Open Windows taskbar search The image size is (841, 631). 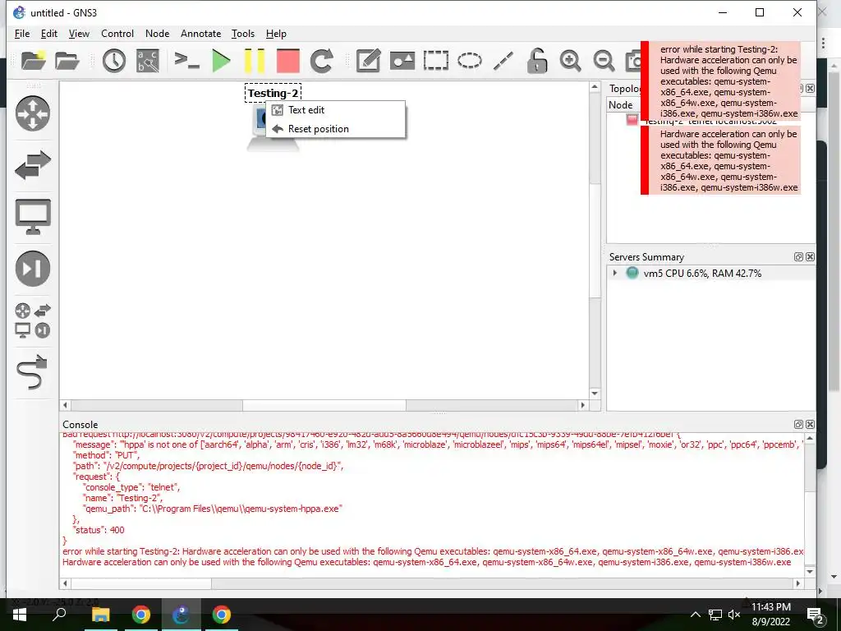[59, 615]
